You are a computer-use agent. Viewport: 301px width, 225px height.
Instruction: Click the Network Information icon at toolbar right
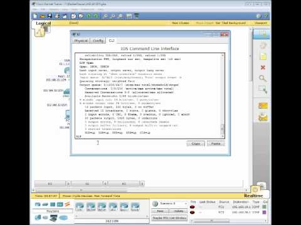[x=258, y=16]
